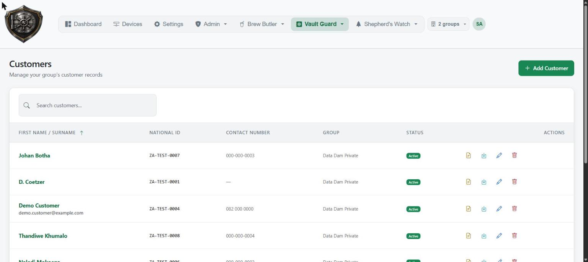The height and width of the screenshot is (262, 588).
Task: Delete Johan Botha using trash icon
Action: tap(514, 156)
